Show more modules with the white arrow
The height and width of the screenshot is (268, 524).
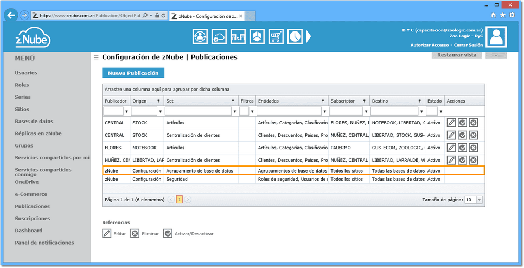pos(309,36)
